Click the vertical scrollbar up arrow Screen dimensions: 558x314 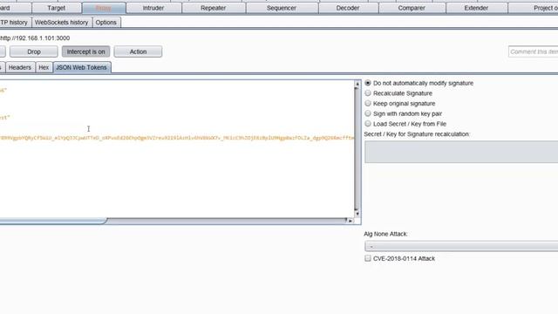[x=357, y=84]
